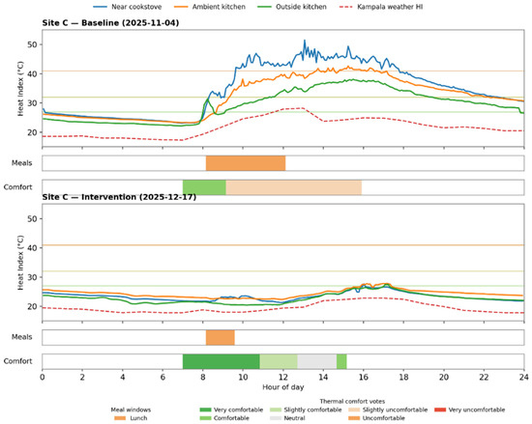This screenshot has width=532, height=424.
Task: Click x-axis tick label 8
Action: click(203, 377)
